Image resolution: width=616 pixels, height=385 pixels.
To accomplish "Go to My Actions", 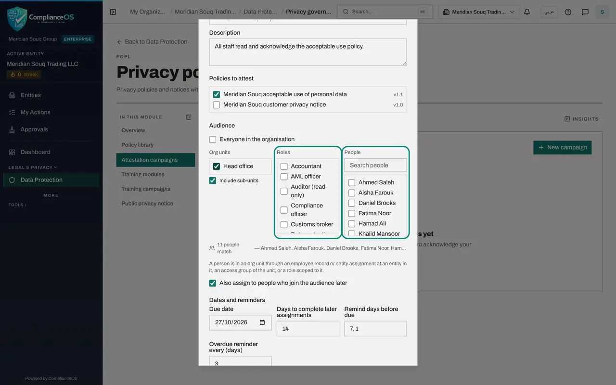I will click(x=51, y=112).
